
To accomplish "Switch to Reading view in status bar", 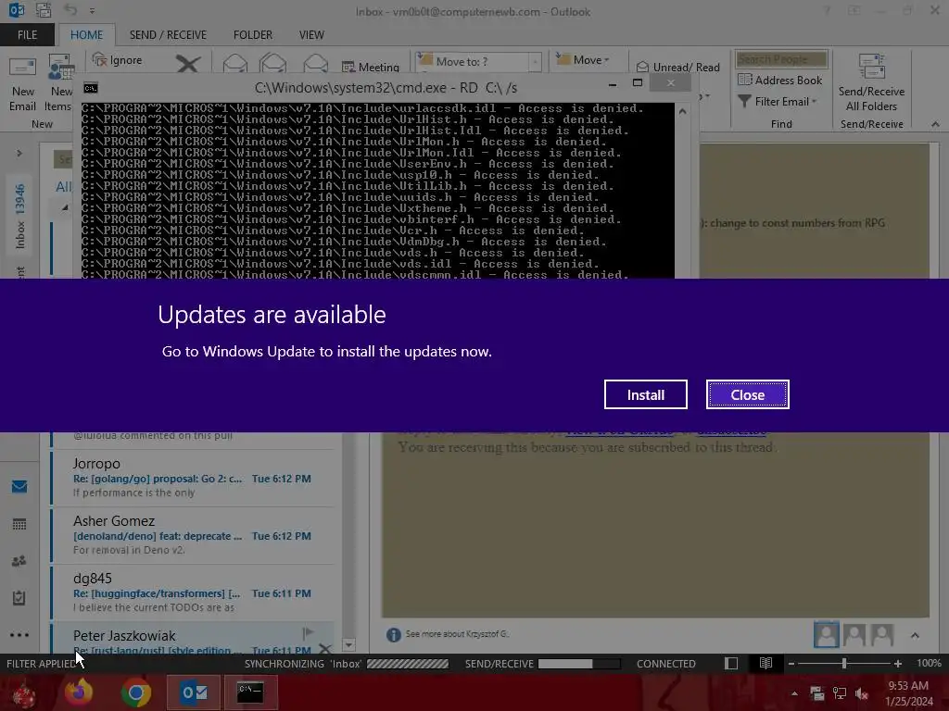I will [x=766, y=663].
